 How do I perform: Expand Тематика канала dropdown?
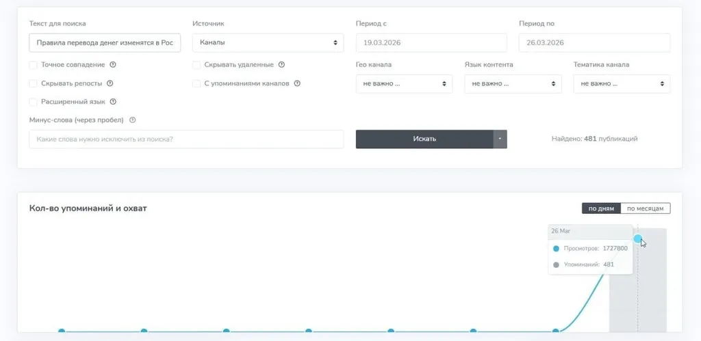[x=622, y=84]
